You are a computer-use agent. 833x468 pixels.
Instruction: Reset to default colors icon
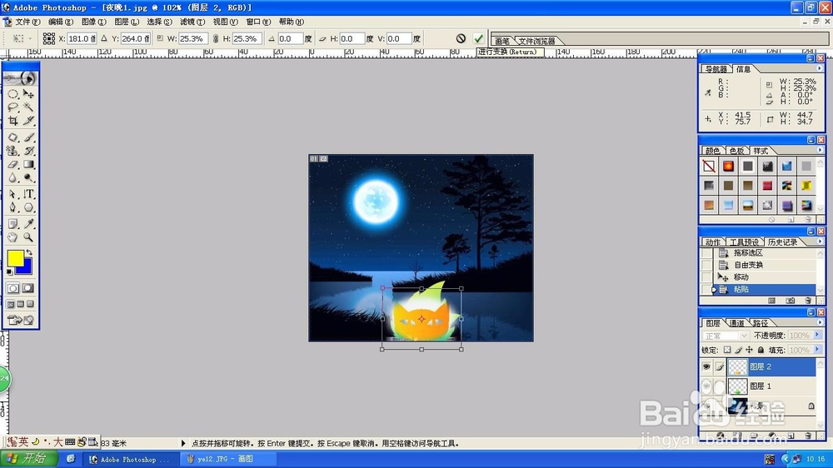[9, 272]
